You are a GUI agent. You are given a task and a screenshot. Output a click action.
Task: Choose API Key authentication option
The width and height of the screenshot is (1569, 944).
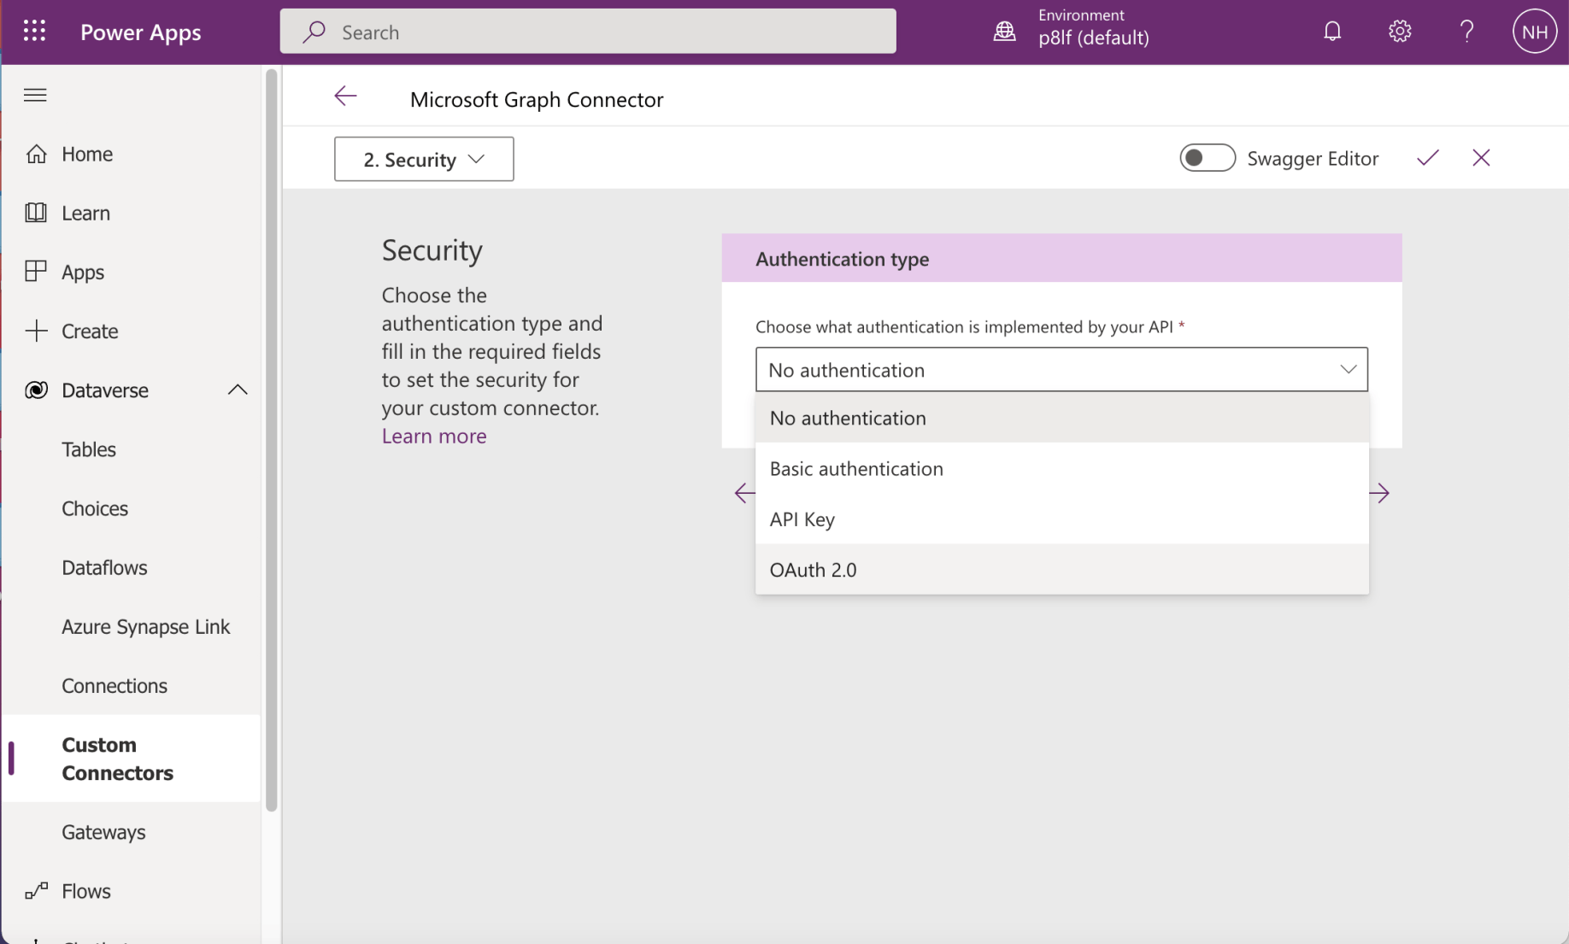click(x=802, y=519)
